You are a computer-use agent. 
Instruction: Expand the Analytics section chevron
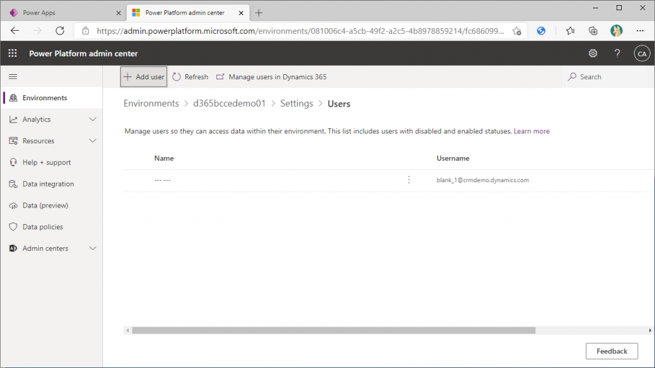(x=93, y=119)
